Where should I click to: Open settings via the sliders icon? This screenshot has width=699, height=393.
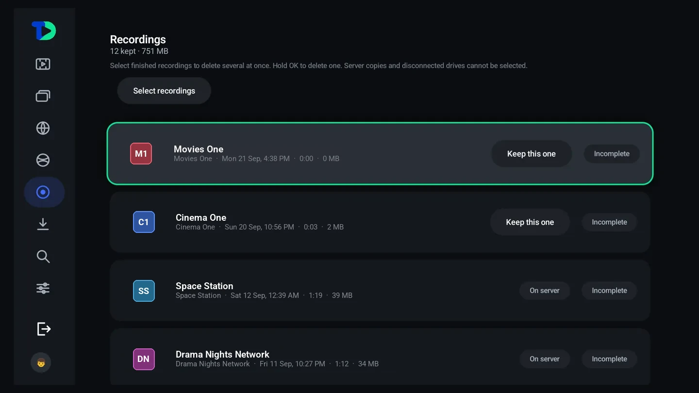(x=43, y=288)
